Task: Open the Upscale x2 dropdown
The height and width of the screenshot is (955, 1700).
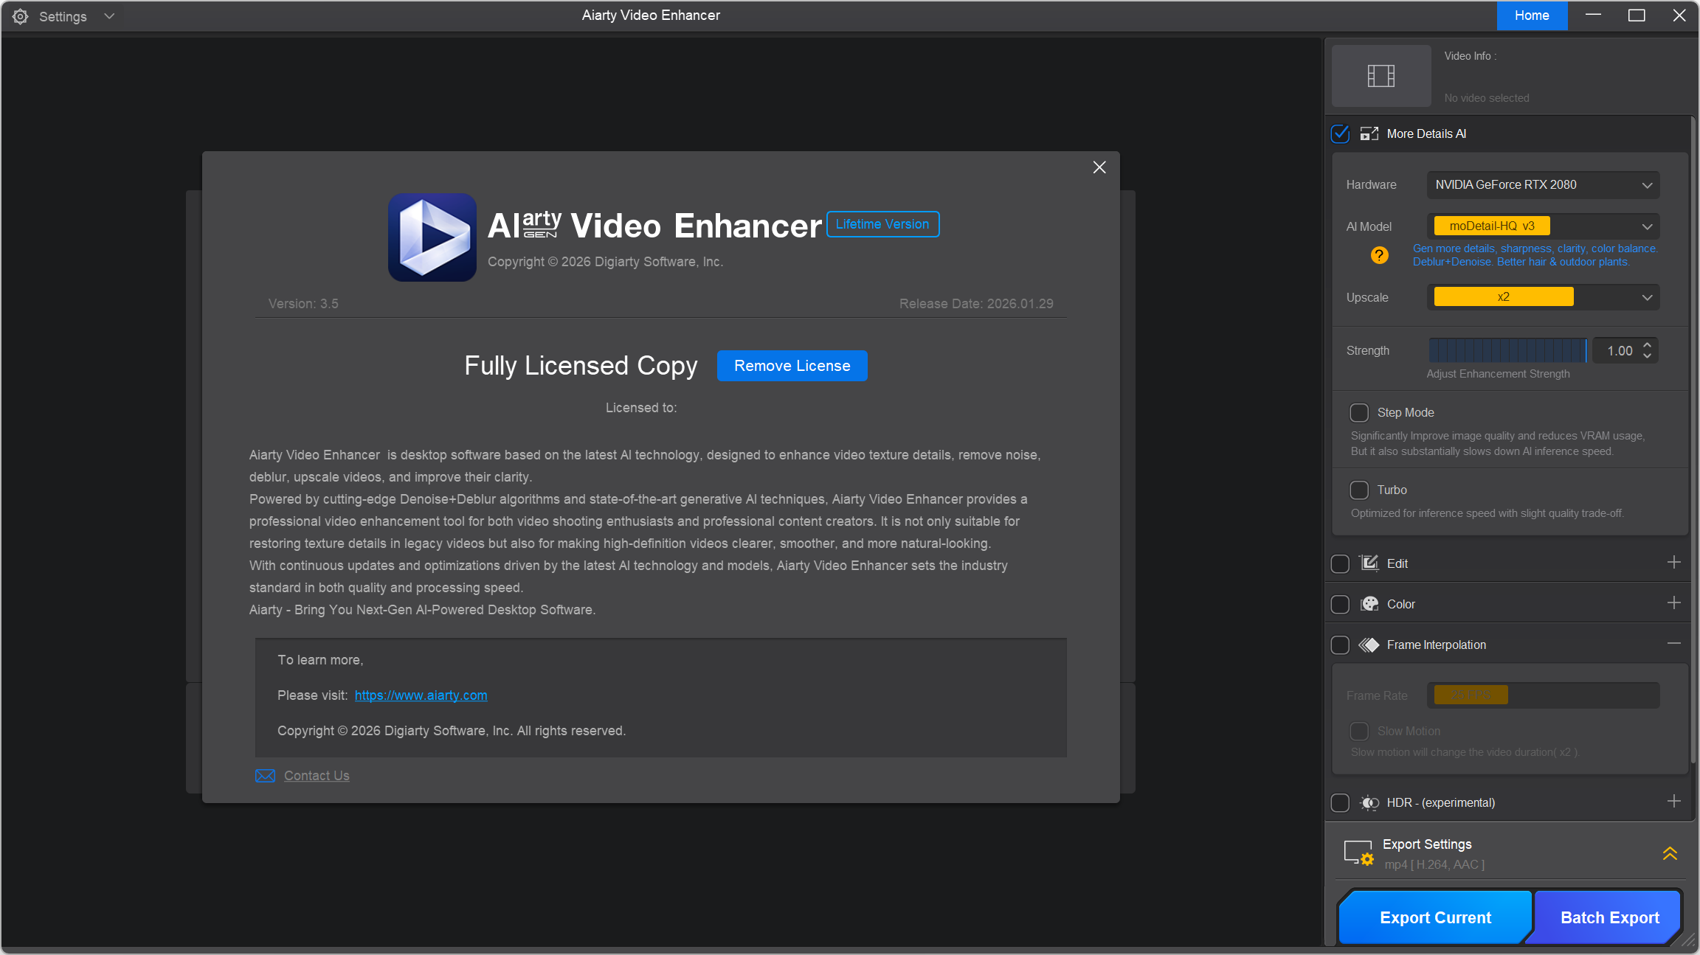Action: (1543, 297)
